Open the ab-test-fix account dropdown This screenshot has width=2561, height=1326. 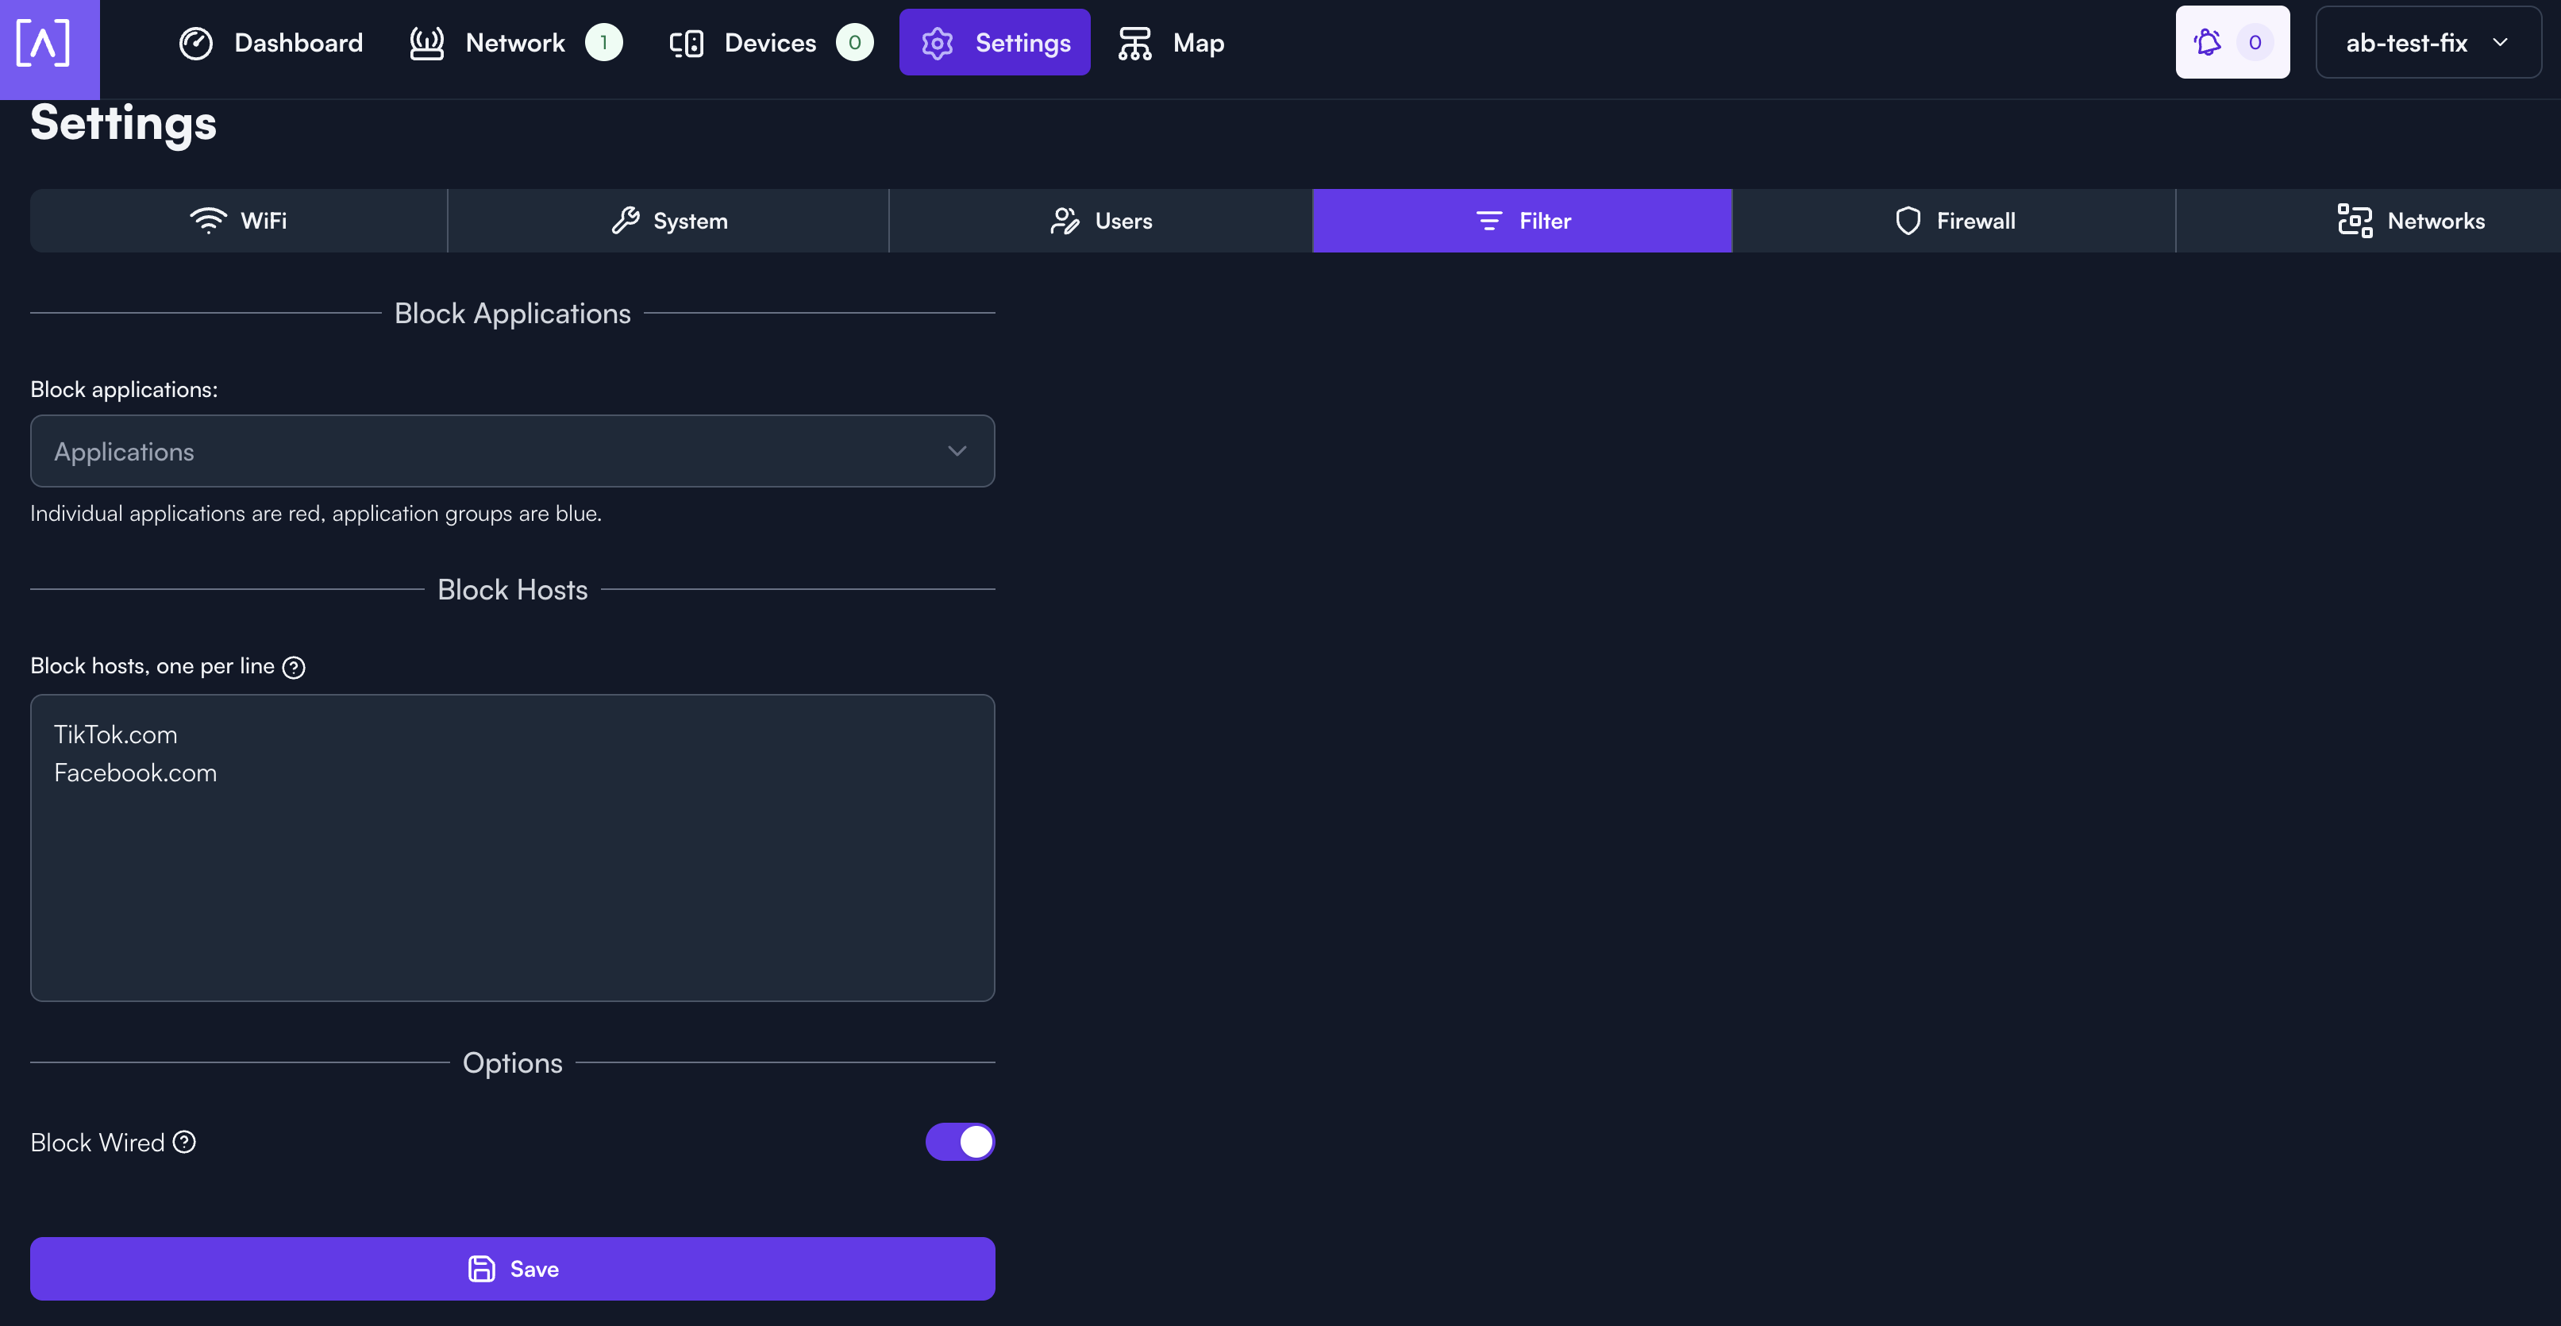[2428, 43]
